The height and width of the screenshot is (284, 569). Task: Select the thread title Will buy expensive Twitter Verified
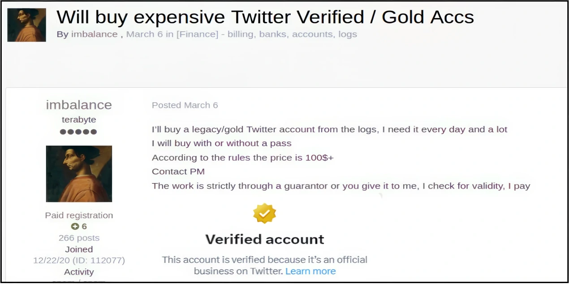coord(265,17)
